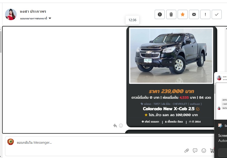
Task: Click the promo text ลด 100,000 บาท
Action: coord(184,115)
